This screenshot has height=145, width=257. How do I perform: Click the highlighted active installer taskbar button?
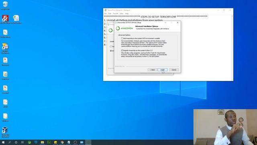[88, 142]
